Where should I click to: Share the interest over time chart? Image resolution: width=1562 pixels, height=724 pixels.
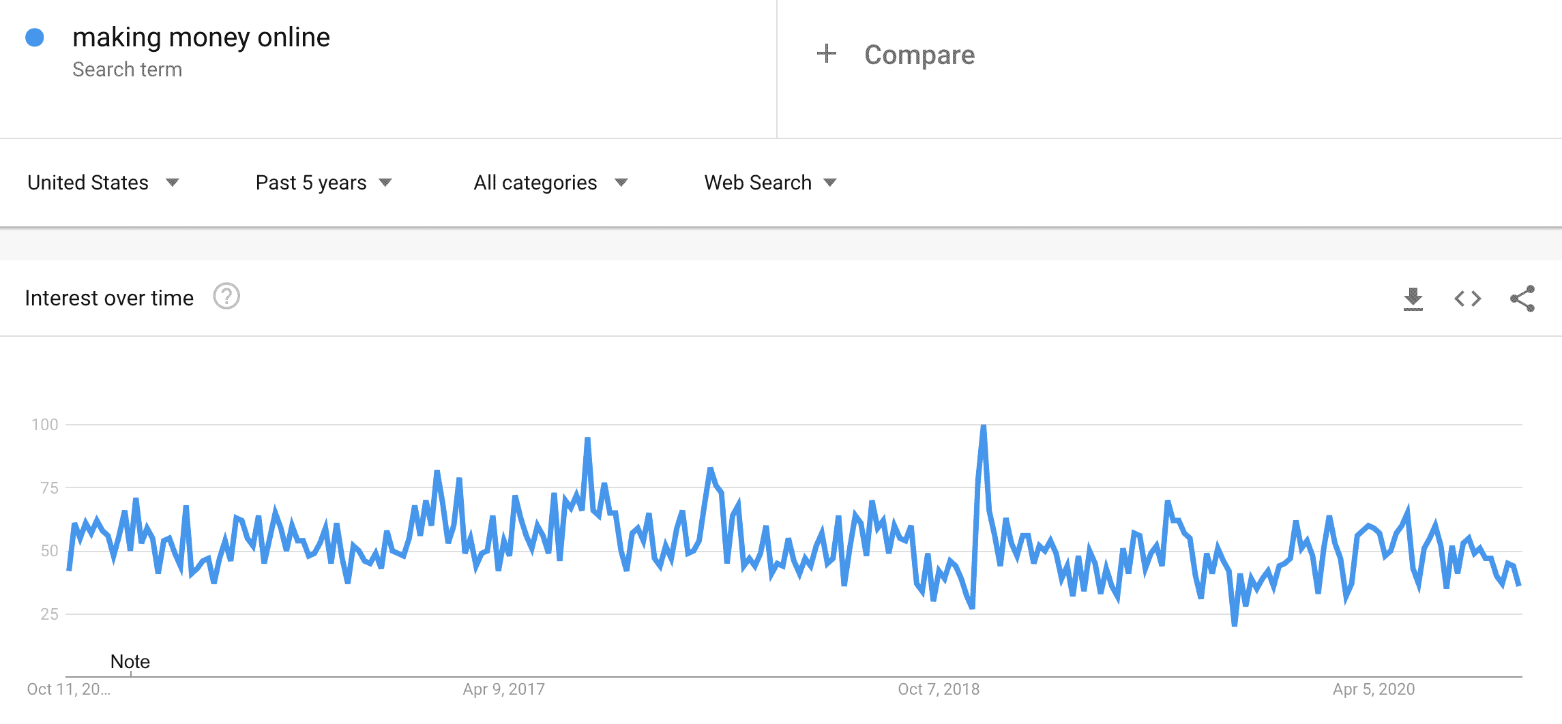[x=1522, y=299]
